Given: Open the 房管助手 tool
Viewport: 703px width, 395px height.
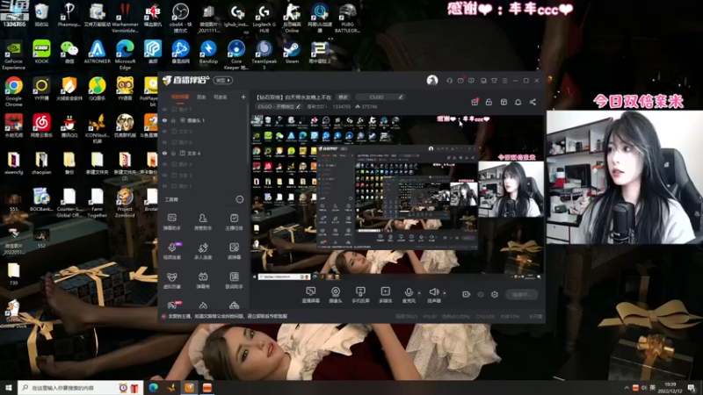Looking at the screenshot, I should (203, 222).
